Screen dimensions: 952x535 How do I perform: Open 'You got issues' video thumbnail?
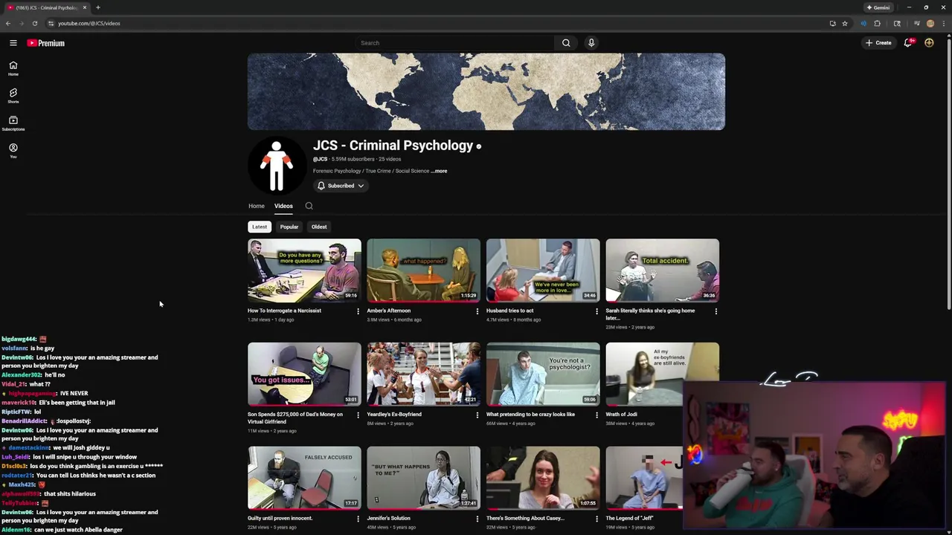coord(304,374)
